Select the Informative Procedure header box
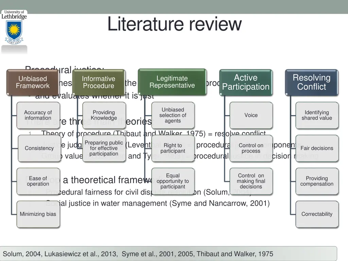The height and width of the screenshot is (261, 348). (99, 82)
